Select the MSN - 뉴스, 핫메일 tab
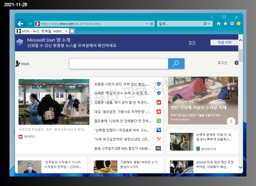The image size is (256, 186). coord(42,31)
